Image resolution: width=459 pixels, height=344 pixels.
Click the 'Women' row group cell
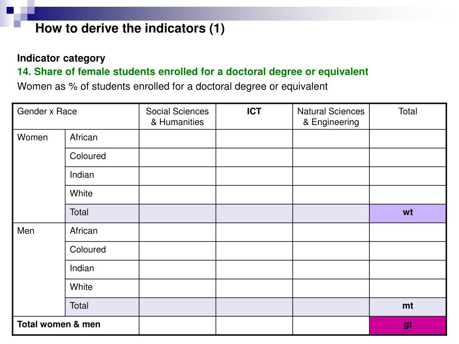(39, 176)
